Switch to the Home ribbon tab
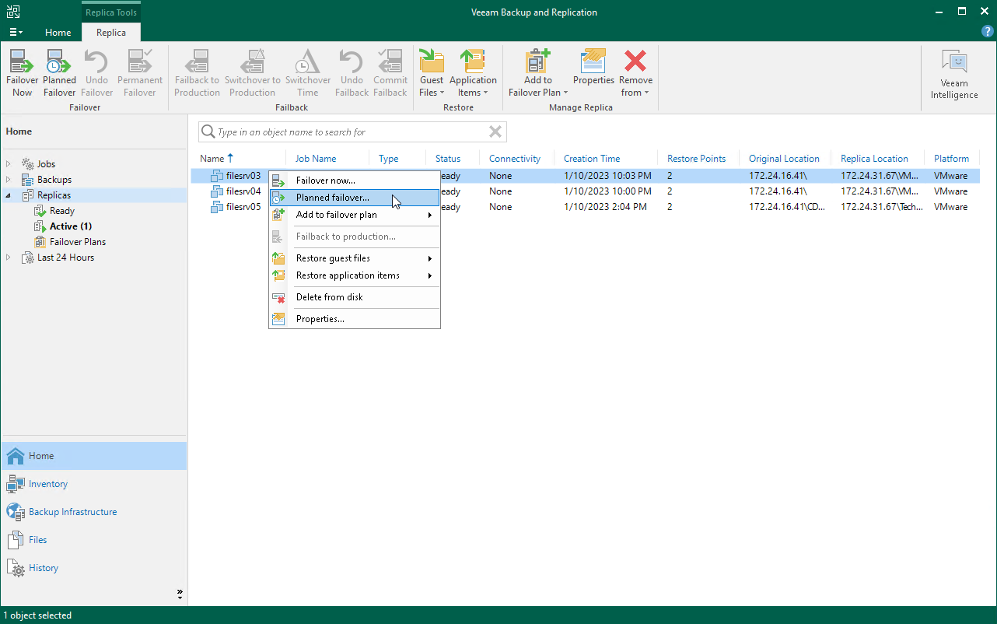The height and width of the screenshot is (624, 997). click(x=58, y=33)
